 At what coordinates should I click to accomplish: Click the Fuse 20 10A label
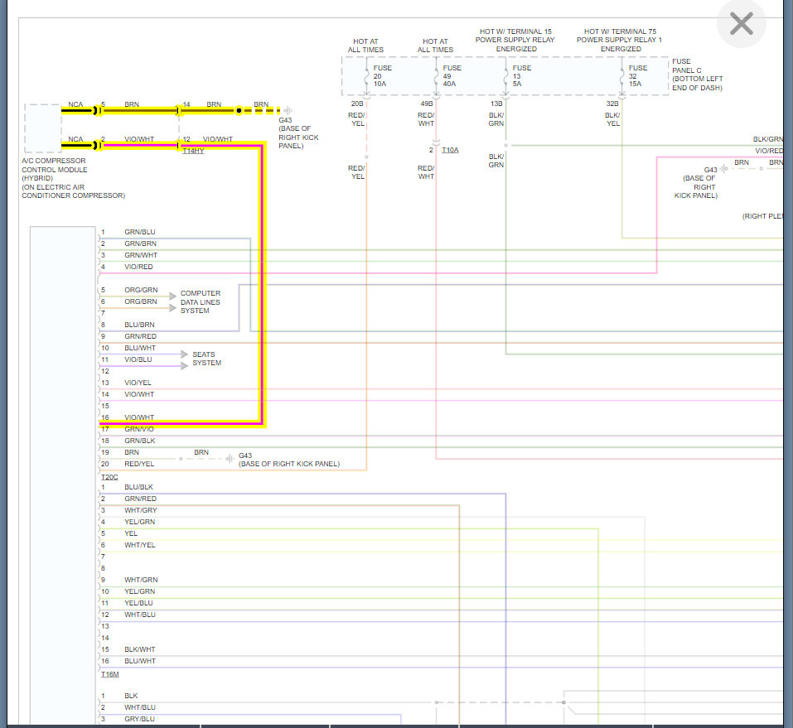click(x=382, y=76)
